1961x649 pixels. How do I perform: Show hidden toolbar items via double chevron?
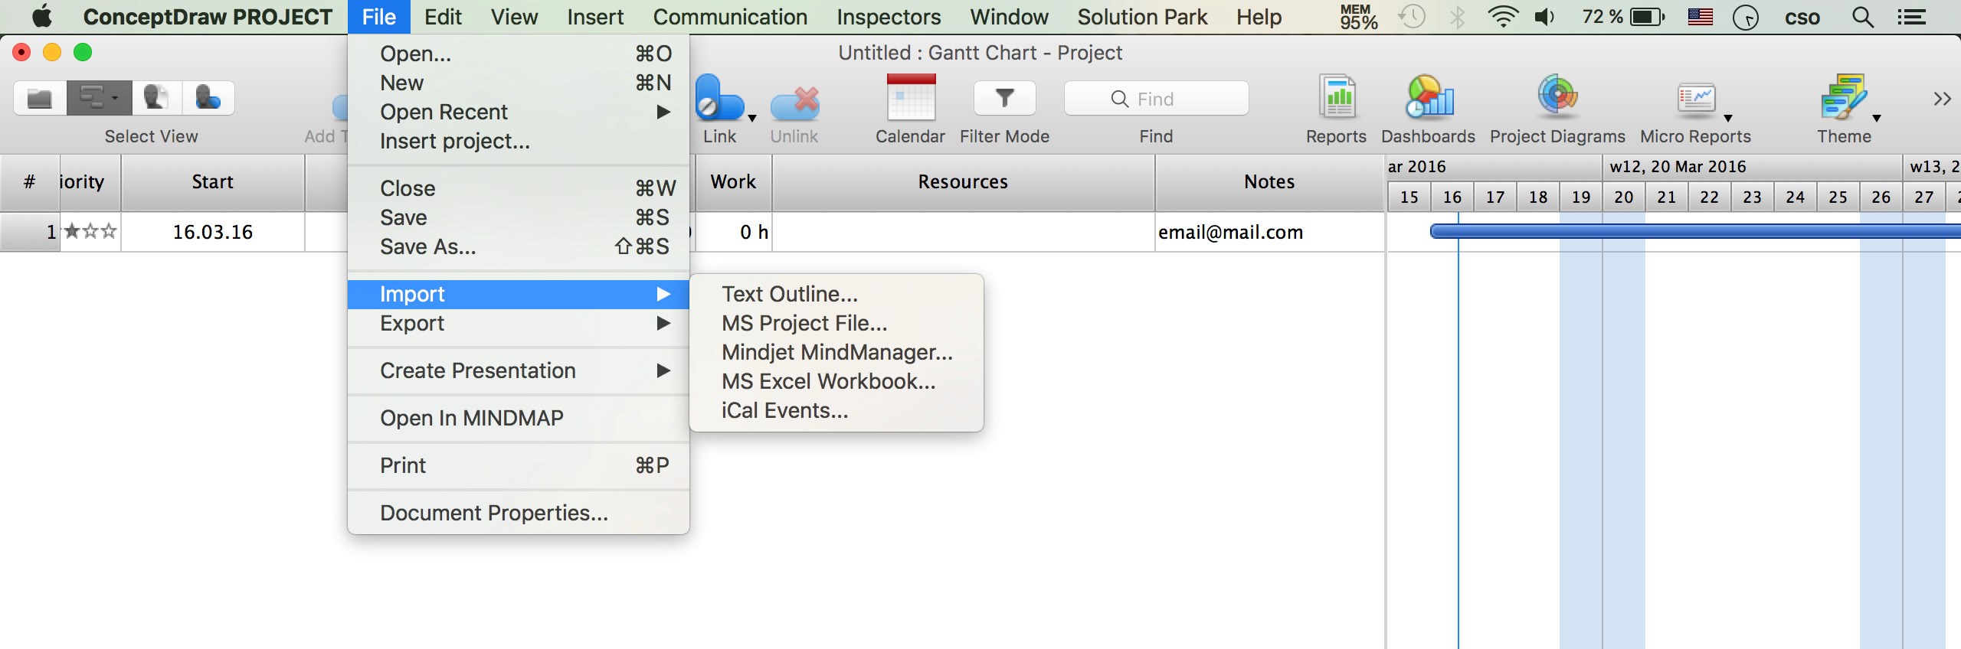point(1942,99)
